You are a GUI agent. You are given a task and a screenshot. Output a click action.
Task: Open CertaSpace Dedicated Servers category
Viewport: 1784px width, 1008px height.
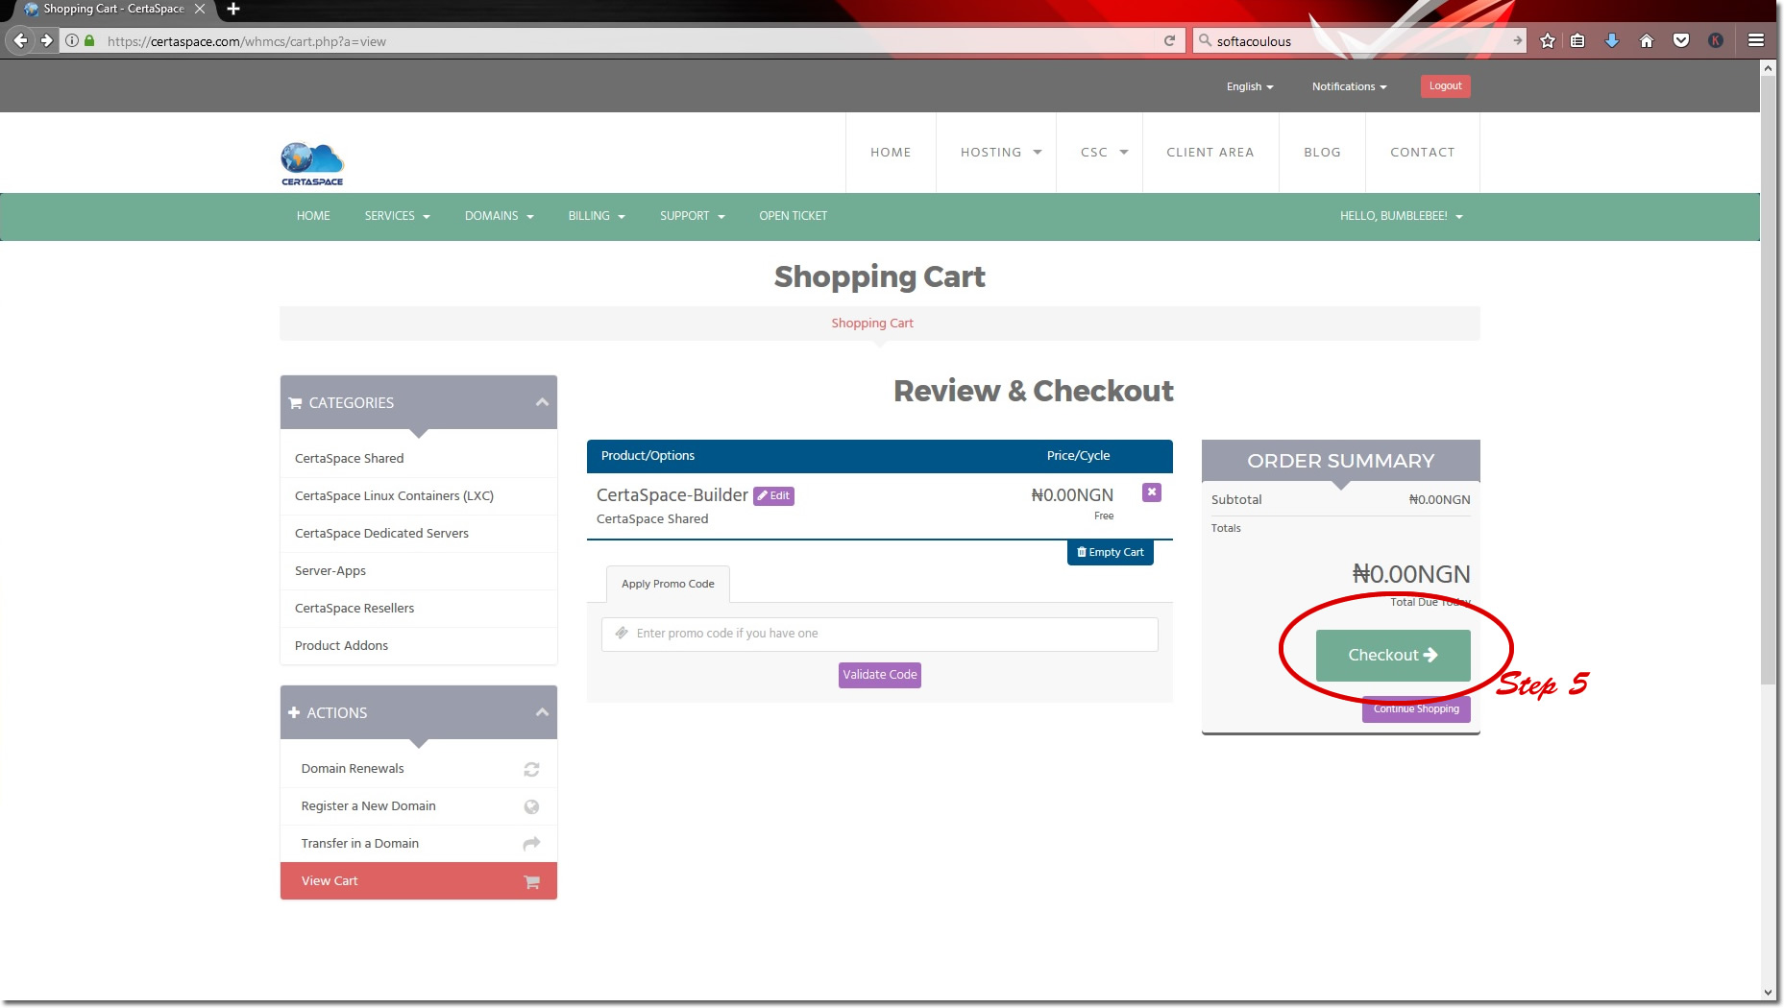(418, 534)
